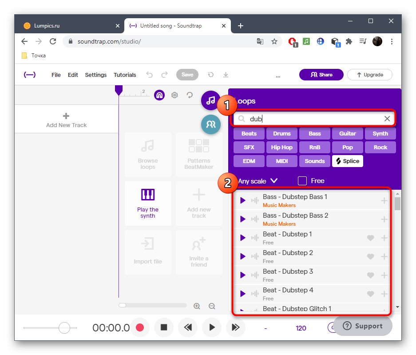
Task: Click the Upgrade button
Action: click(370, 75)
